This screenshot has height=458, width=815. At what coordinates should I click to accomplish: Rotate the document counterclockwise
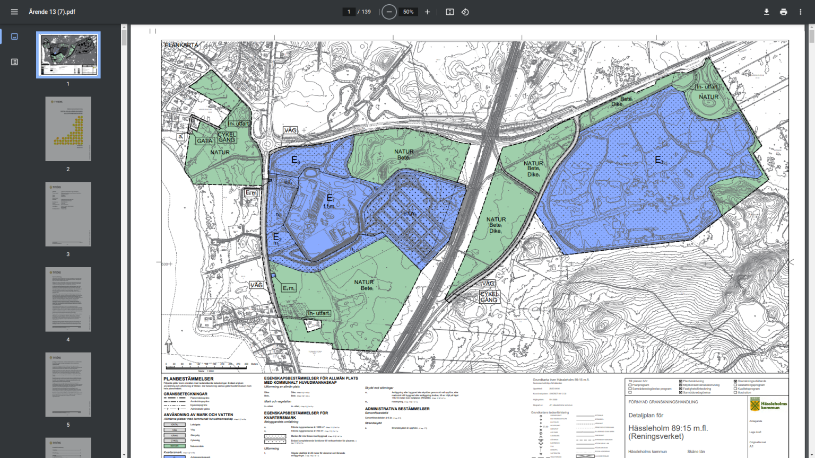465,12
